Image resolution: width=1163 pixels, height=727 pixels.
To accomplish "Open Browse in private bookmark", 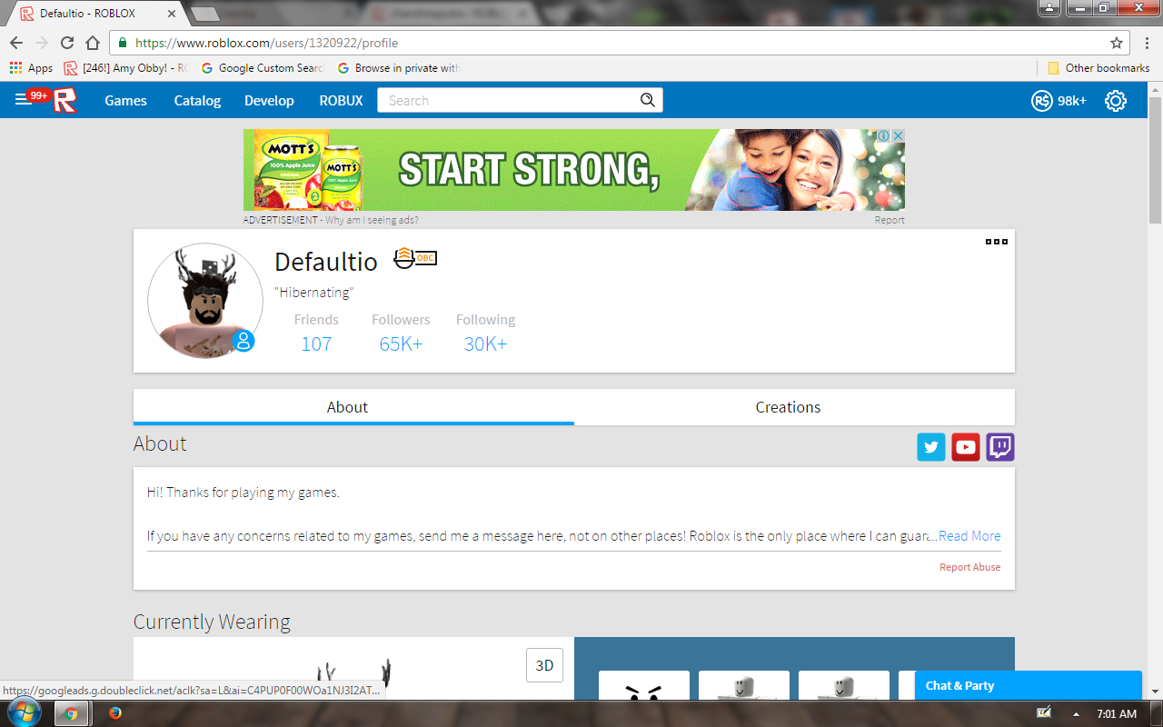I will [399, 68].
